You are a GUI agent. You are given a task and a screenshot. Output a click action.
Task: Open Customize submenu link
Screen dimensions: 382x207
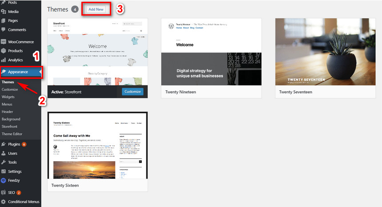pos(10,89)
